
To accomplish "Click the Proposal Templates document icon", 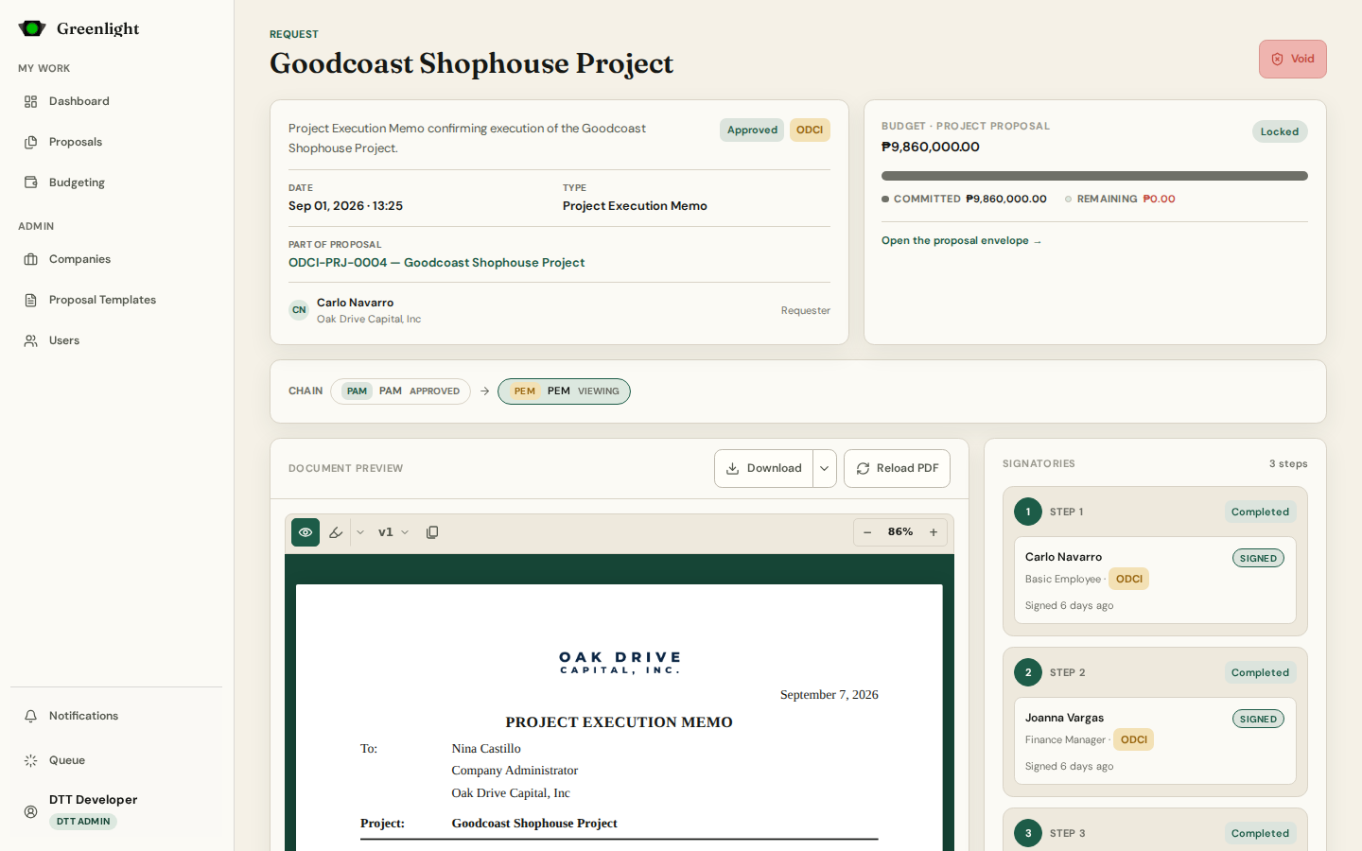I will point(31,300).
